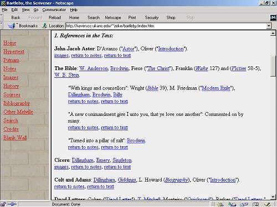Viewport: 277px width, 207px height.
Task: Follow Introduction link in John Jacob Astor entry
Action: coord(171,49)
